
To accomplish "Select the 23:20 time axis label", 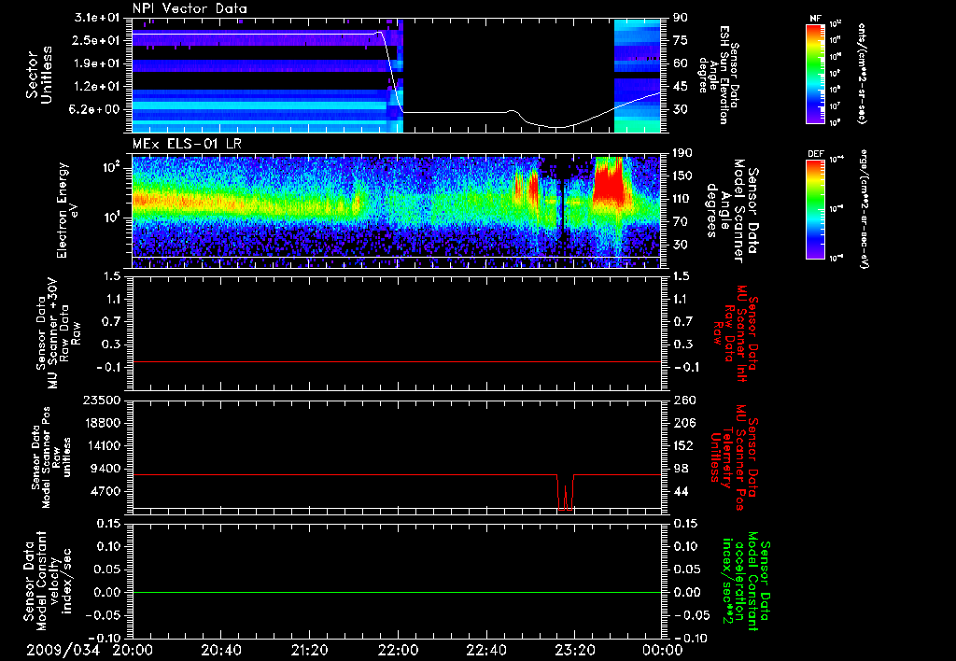I will (x=574, y=650).
